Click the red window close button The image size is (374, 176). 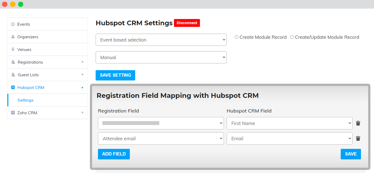click(x=5, y=4)
